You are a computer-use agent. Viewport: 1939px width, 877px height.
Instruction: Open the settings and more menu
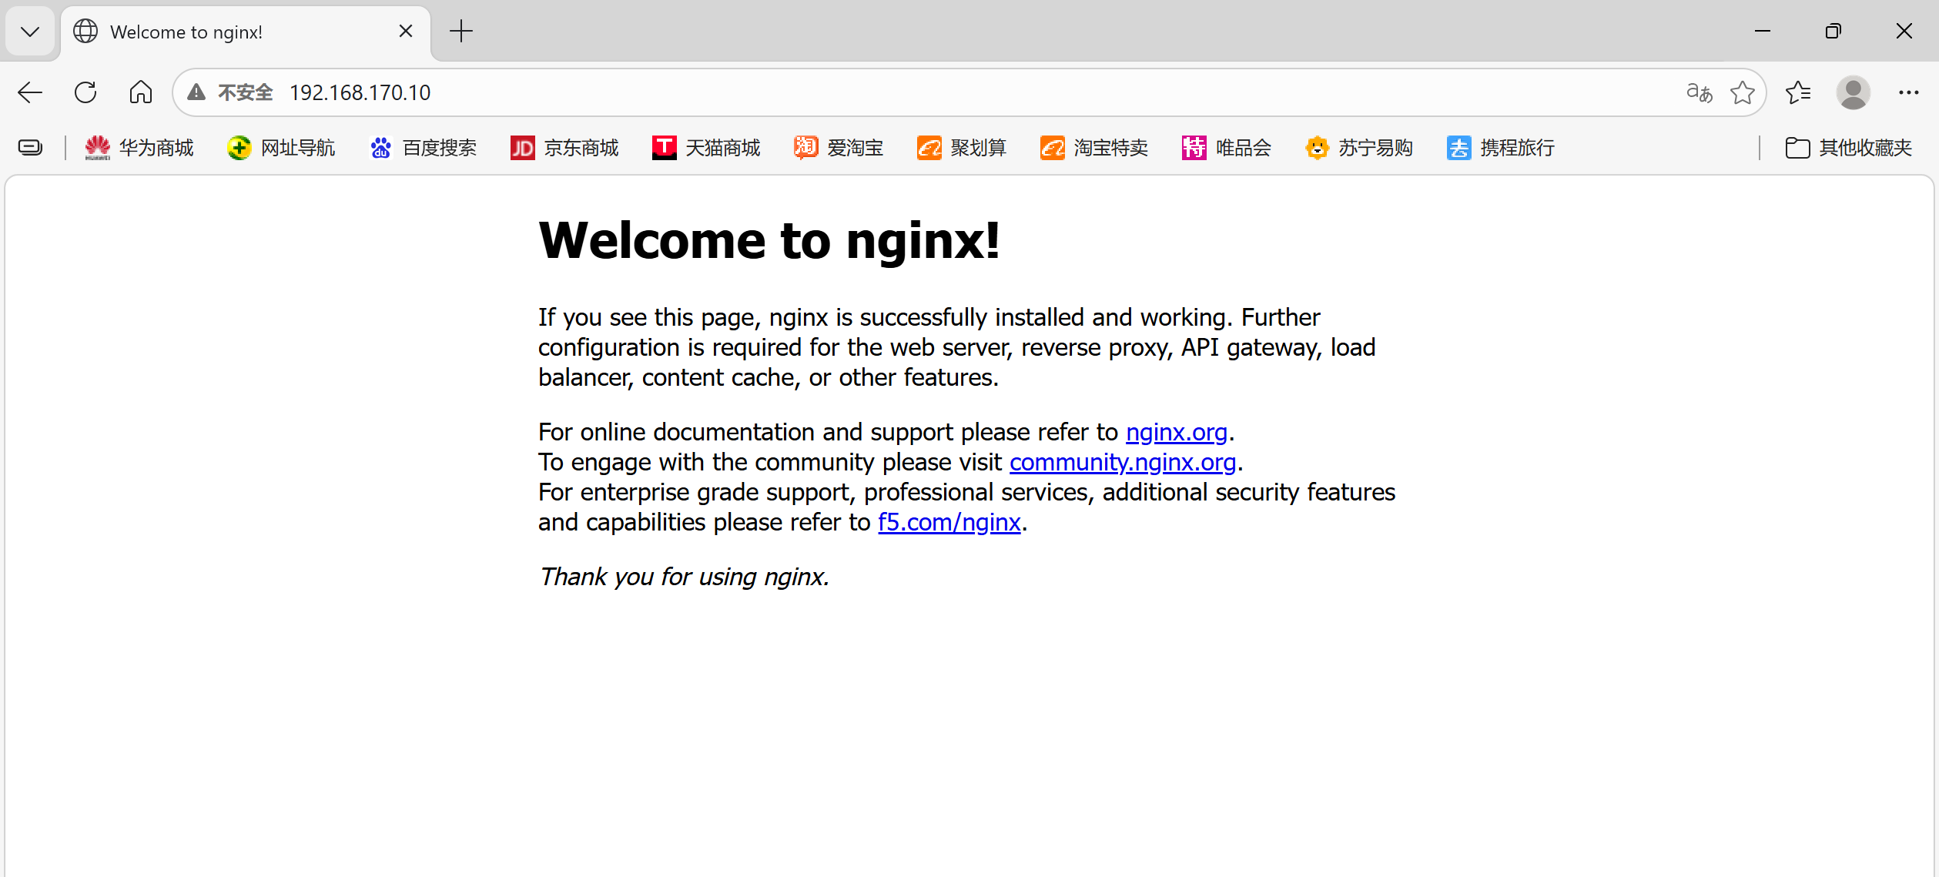1908,93
